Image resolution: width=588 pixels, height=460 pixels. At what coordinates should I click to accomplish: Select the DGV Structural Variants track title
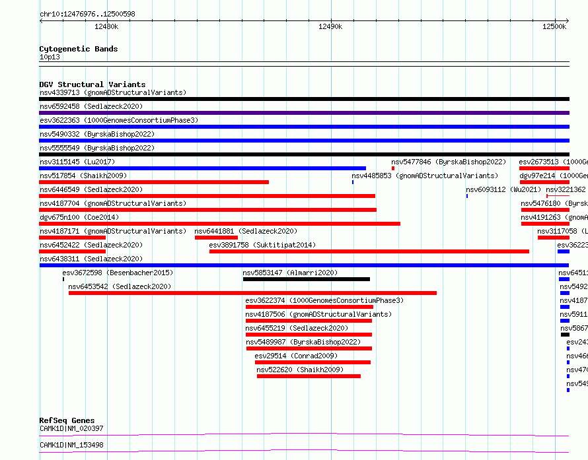pos(92,84)
